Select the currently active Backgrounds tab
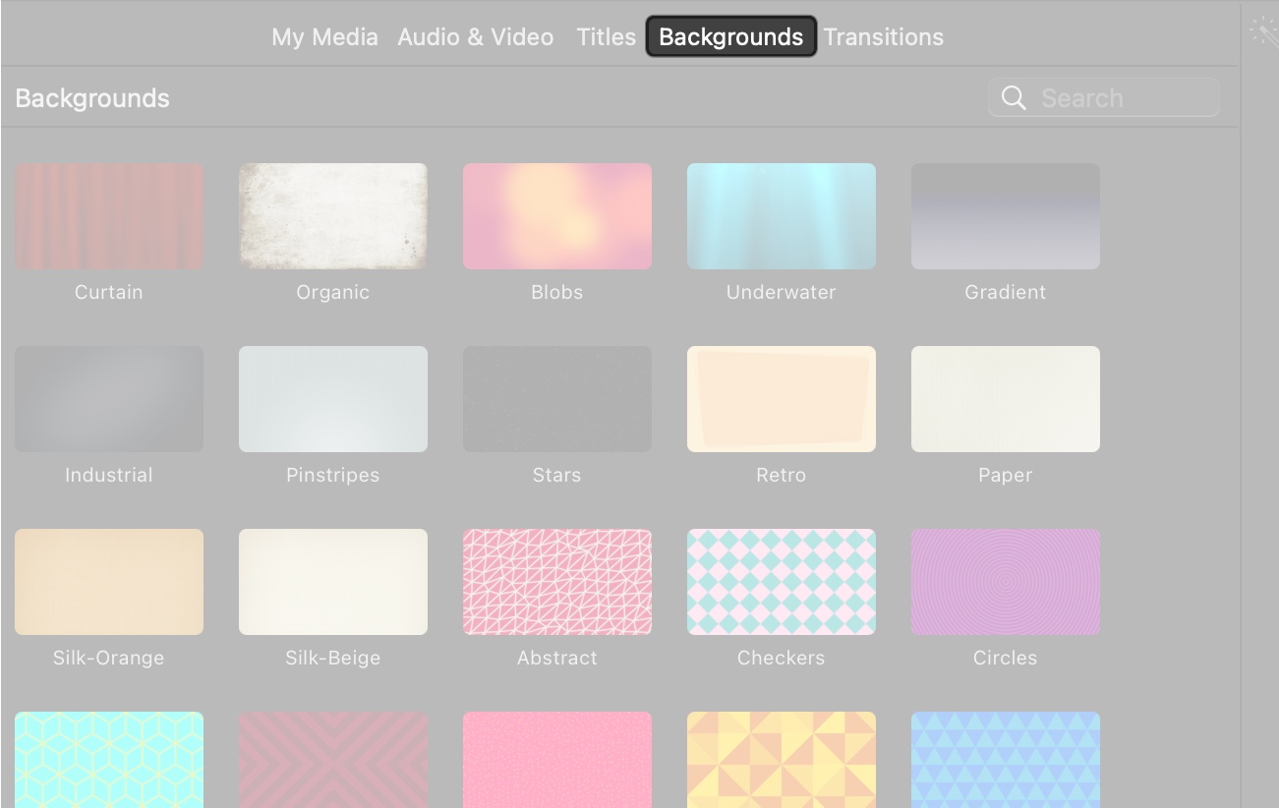This screenshot has width=1279, height=808. click(730, 36)
